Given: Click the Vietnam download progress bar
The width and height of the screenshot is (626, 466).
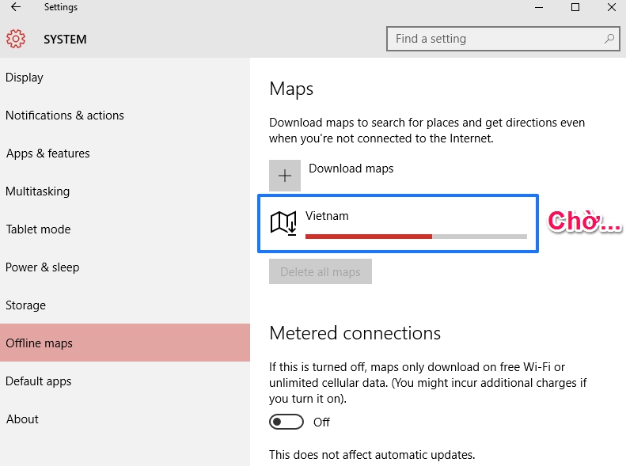Looking at the screenshot, I should tap(415, 236).
